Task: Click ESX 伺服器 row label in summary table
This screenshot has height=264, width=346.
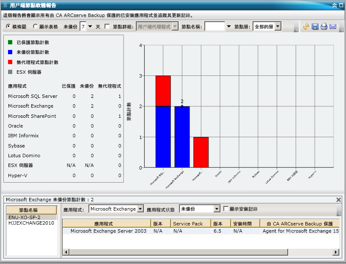Action: 20,165
